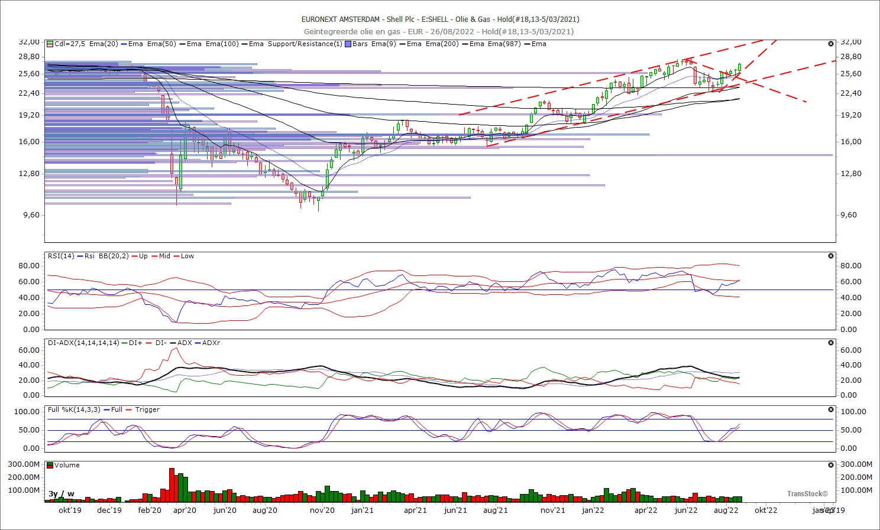880x530 pixels.
Task: Click the nov'20 date label
Action: (322, 510)
